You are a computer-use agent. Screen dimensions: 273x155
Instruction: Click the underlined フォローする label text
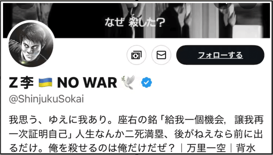coord(220,55)
